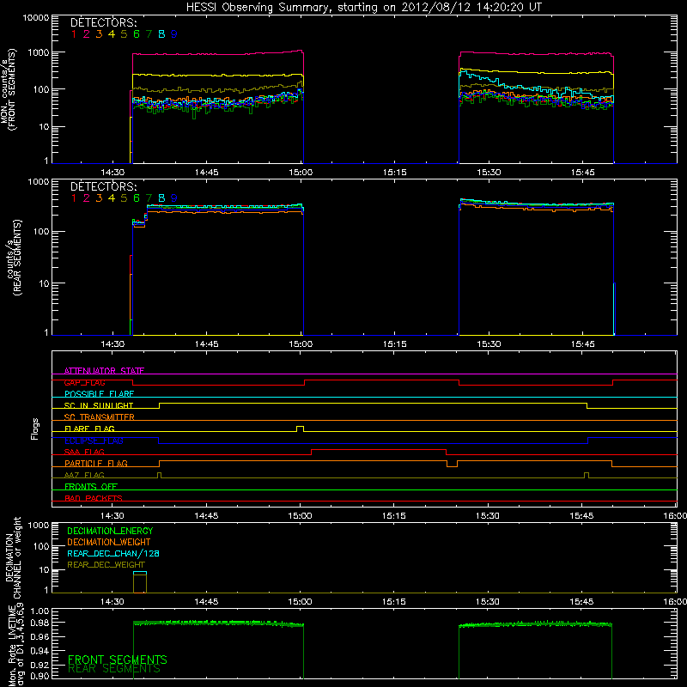Click the REAR SEGMENTS livetime legend label
The width and height of the screenshot is (687, 687).
click(114, 669)
